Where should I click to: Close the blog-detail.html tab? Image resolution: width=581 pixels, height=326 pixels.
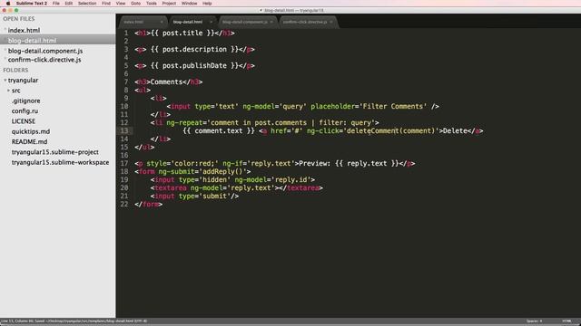pyautogui.click(x=211, y=22)
